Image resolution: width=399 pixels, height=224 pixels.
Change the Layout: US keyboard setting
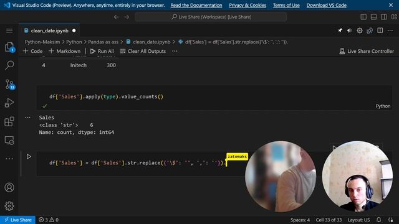[x=359, y=220]
